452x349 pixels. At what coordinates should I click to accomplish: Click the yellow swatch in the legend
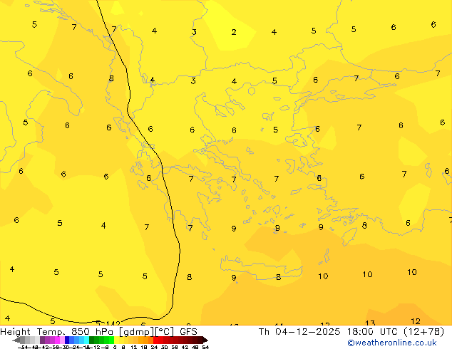tap(116, 340)
